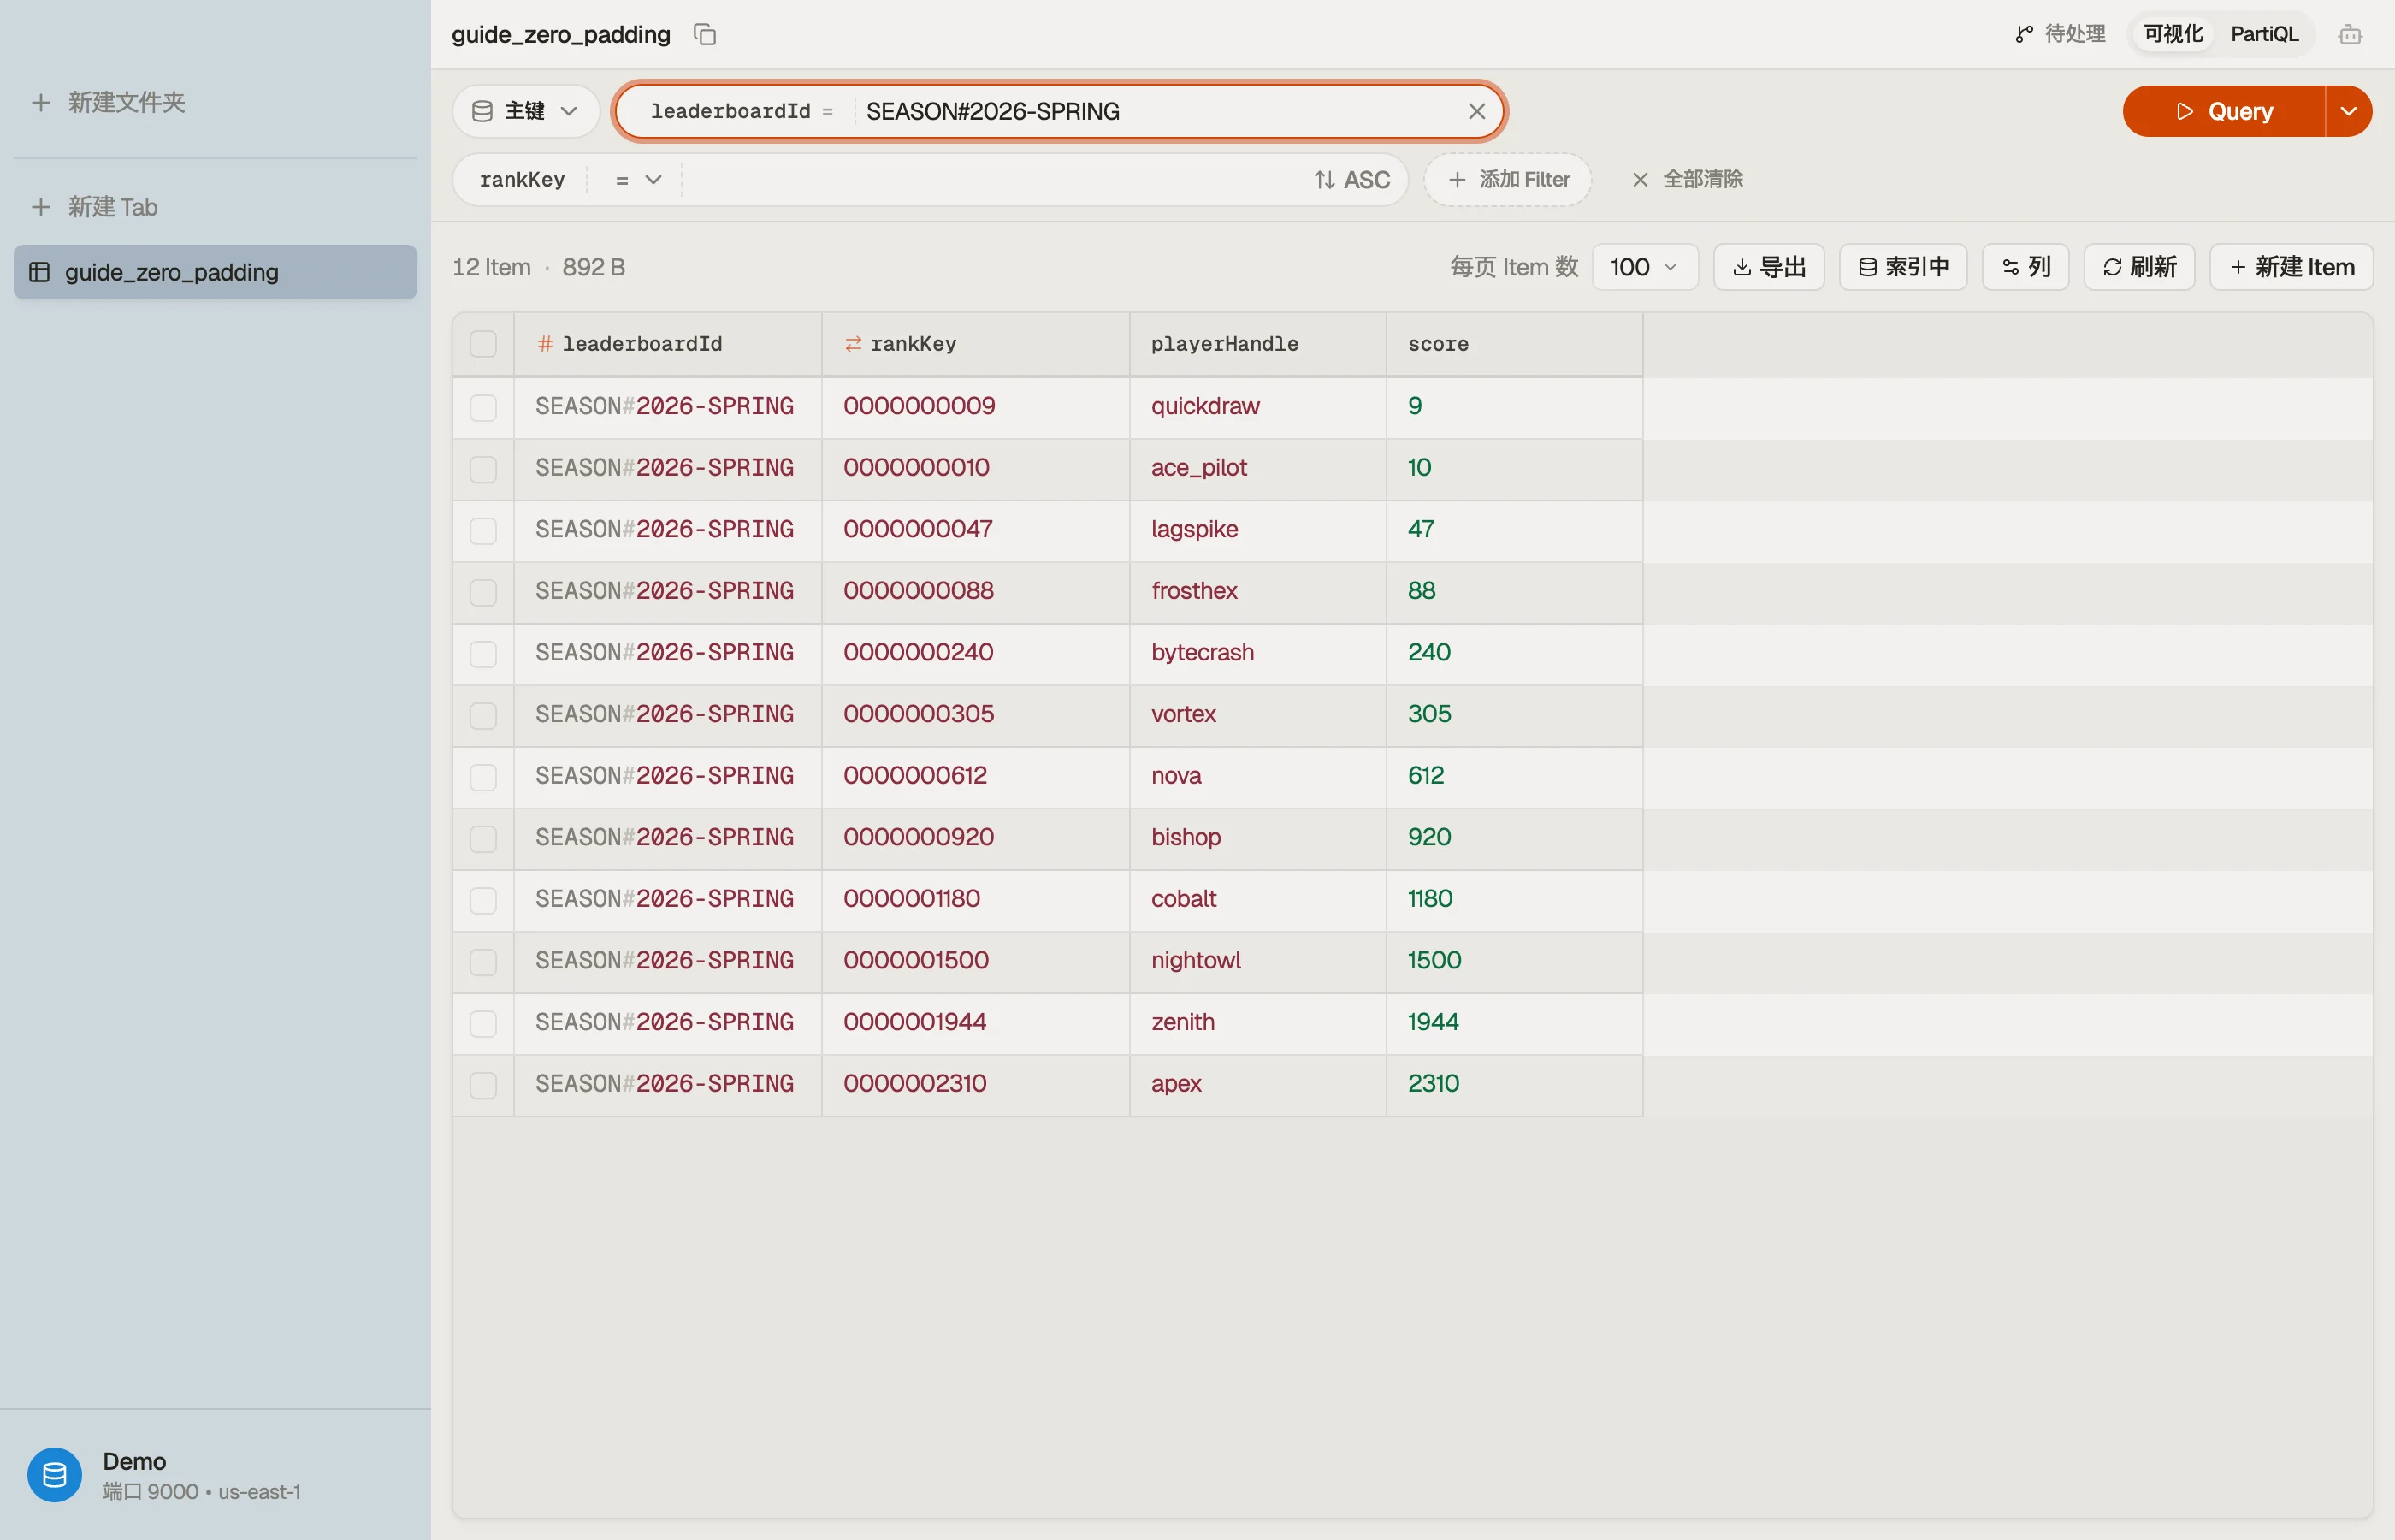Image resolution: width=2395 pixels, height=1540 pixels.
Task: Select the checkbox for the apex row
Action: pos(482,1085)
